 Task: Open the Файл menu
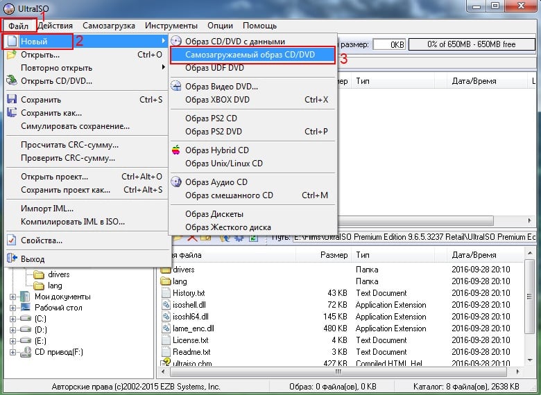point(18,26)
